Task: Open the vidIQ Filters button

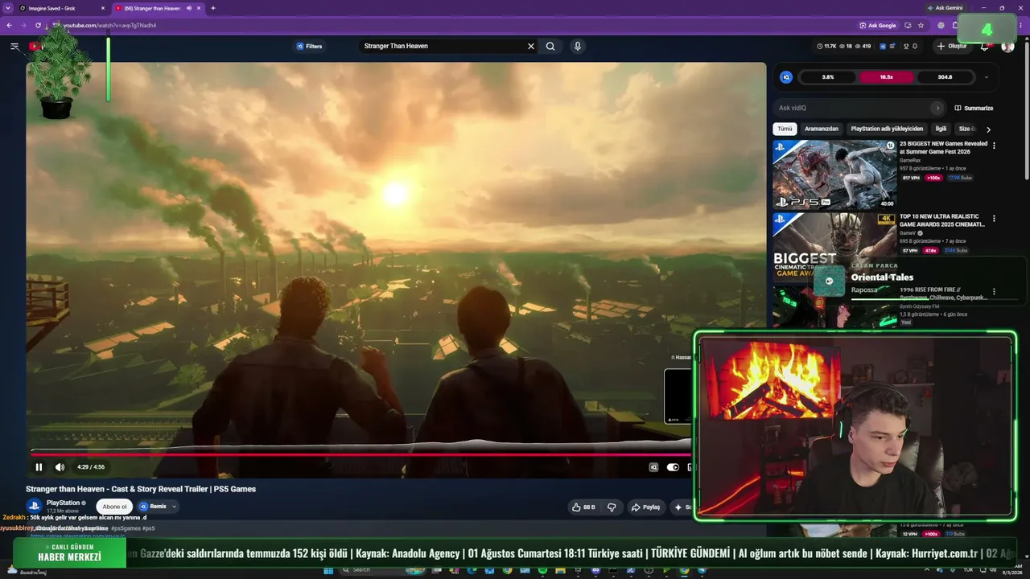Action: [x=309, y=47]
